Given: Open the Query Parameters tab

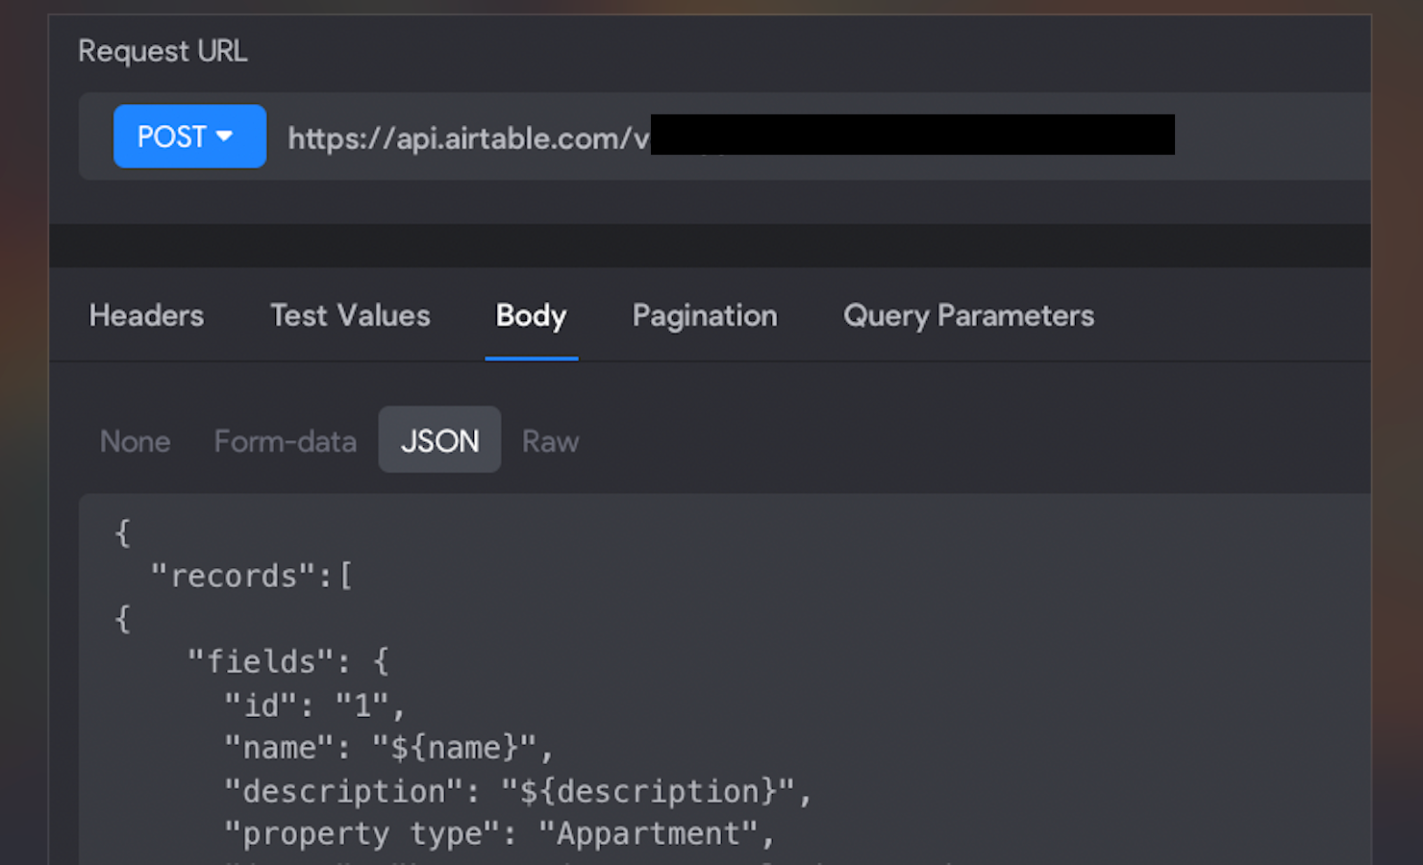Looking at the screenshot, I should coord(968,315).
